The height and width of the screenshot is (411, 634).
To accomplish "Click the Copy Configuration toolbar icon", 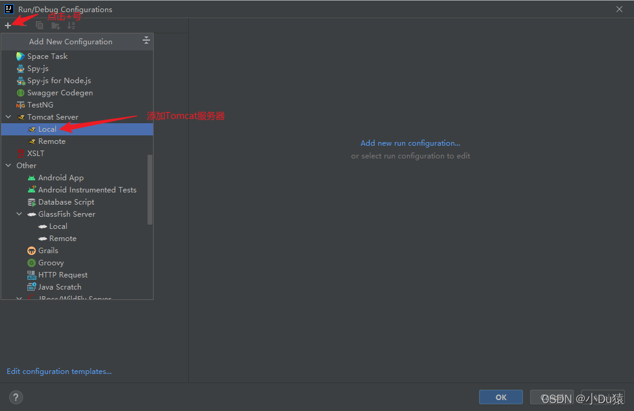I will pyautogui.click(x=39, y=25).
